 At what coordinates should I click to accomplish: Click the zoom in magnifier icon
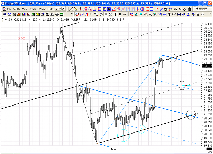click(146, 14)
